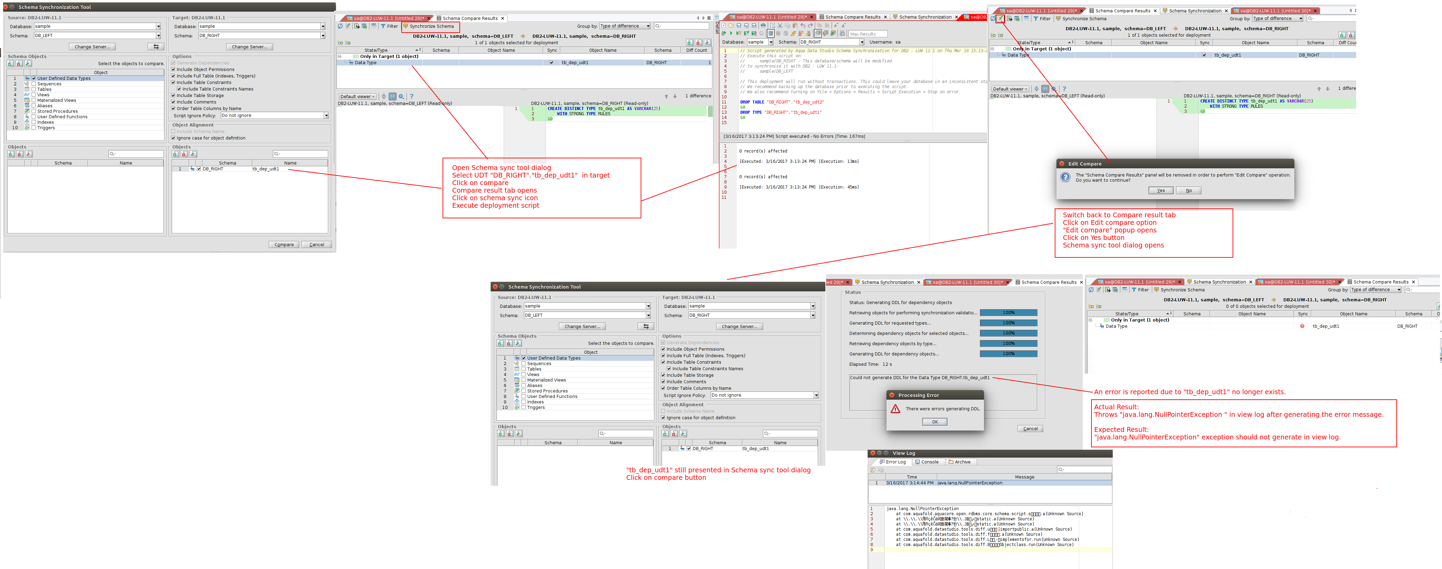1442x569 pixels.
Task: Switch to the Archive tab in View Log
Action: (x=960, y=462)
